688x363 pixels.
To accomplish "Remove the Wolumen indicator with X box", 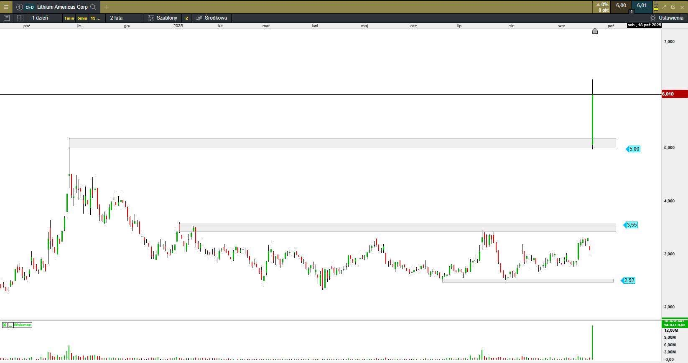I will click(x=5, y=325).
